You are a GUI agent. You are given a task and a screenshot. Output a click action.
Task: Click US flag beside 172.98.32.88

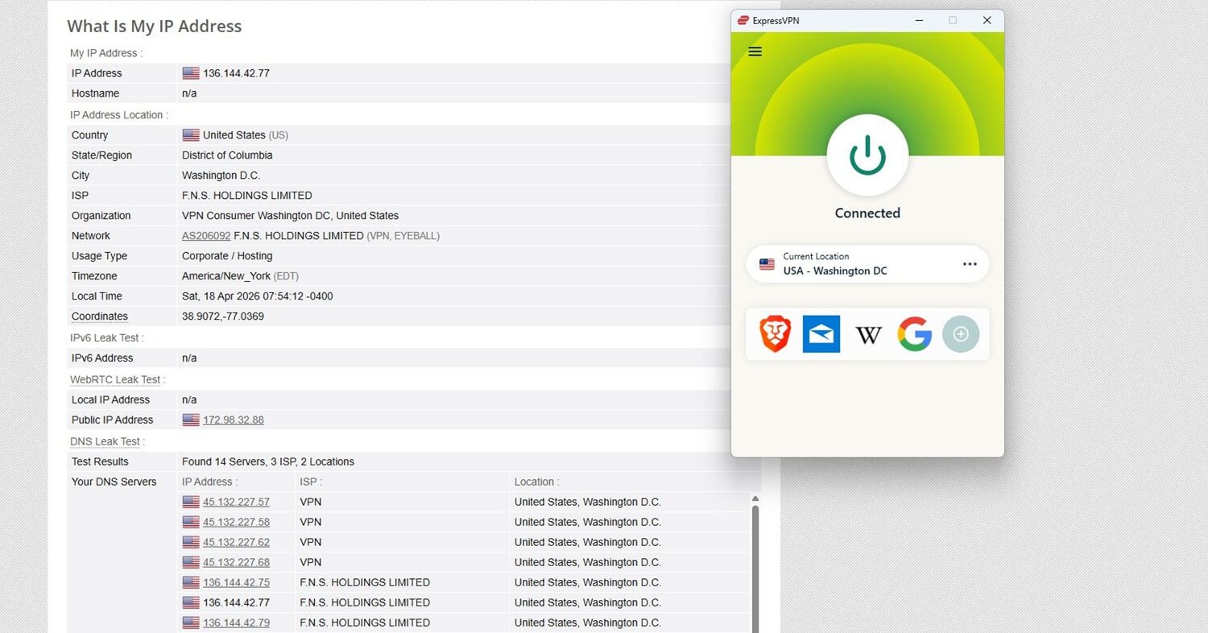[191, 420]
